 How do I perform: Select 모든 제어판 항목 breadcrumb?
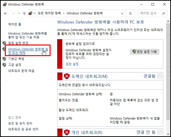tap(49, 13)
